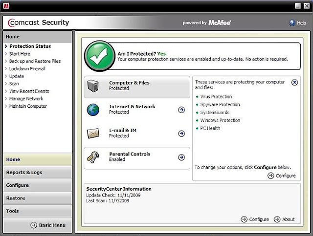This screenshot has height=236, width=313.
Task: Open Help via the question mark icon
Action: (x=292, y=22)
